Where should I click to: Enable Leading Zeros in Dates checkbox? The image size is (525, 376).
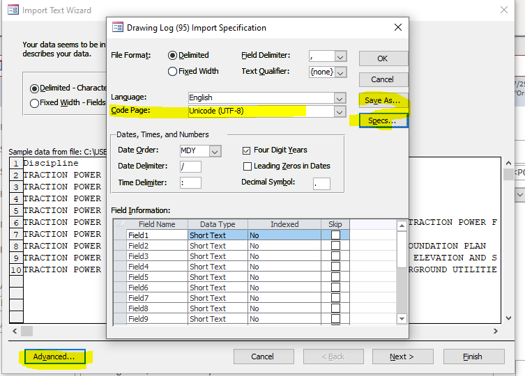point(247,166)
